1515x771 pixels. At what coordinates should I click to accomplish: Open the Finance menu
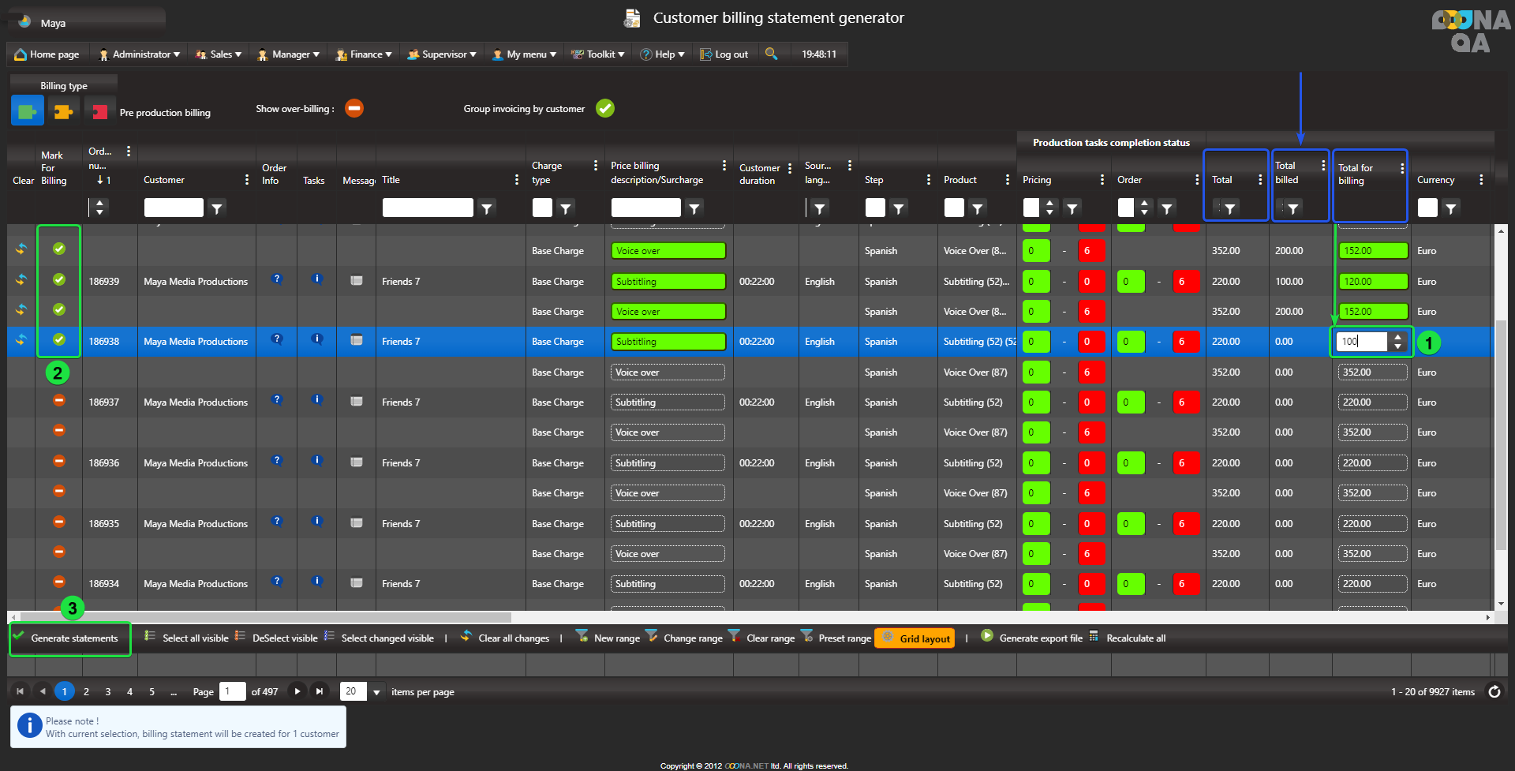tap(364, 54)
